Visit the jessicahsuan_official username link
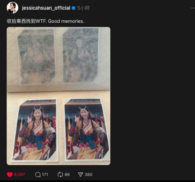The image size is (195, 182). [x=46, y=8]
